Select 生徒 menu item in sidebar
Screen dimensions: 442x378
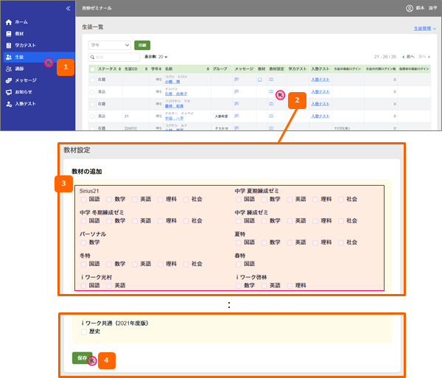[19, 57]
